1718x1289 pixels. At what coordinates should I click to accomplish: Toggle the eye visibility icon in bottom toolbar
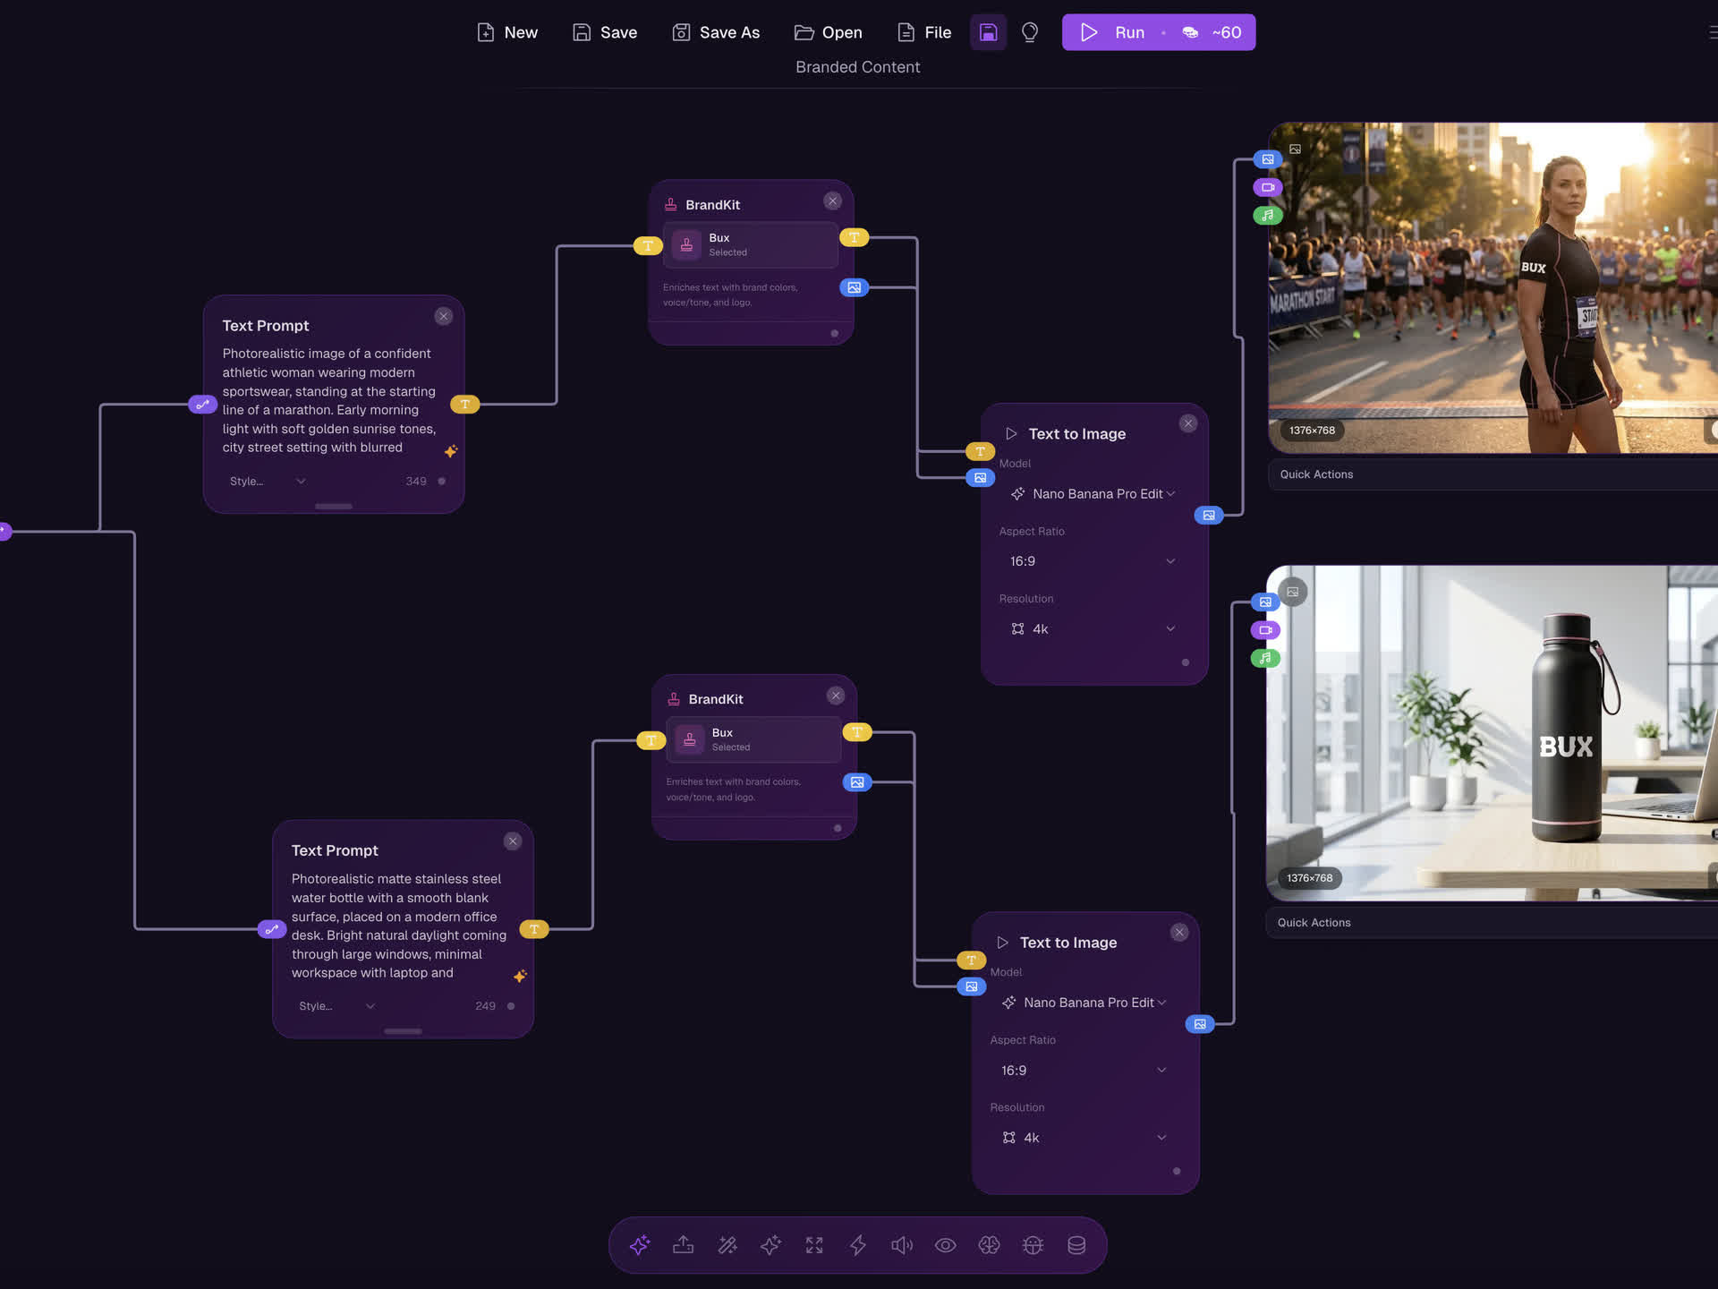tap(945, 1245)
